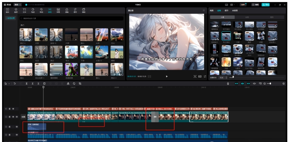
Task: Click the animation duration slider handle
Action: pos(233,77)
